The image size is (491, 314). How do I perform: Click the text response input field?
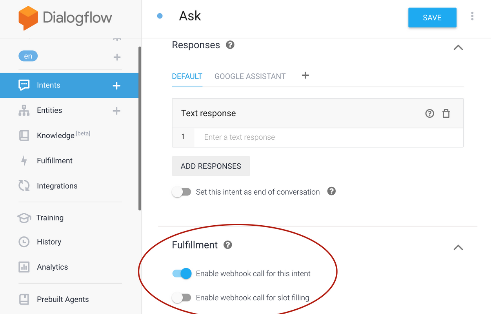(329, 137)
